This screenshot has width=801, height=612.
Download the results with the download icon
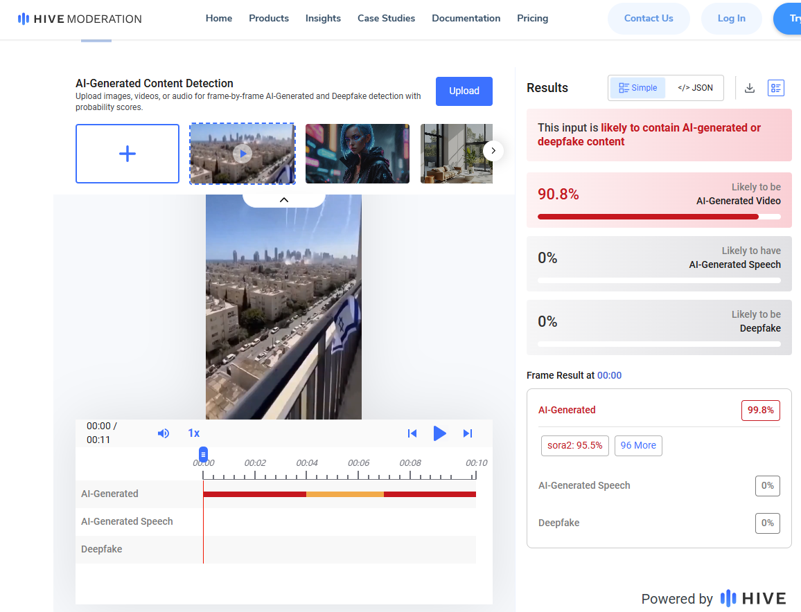point(749,88)
